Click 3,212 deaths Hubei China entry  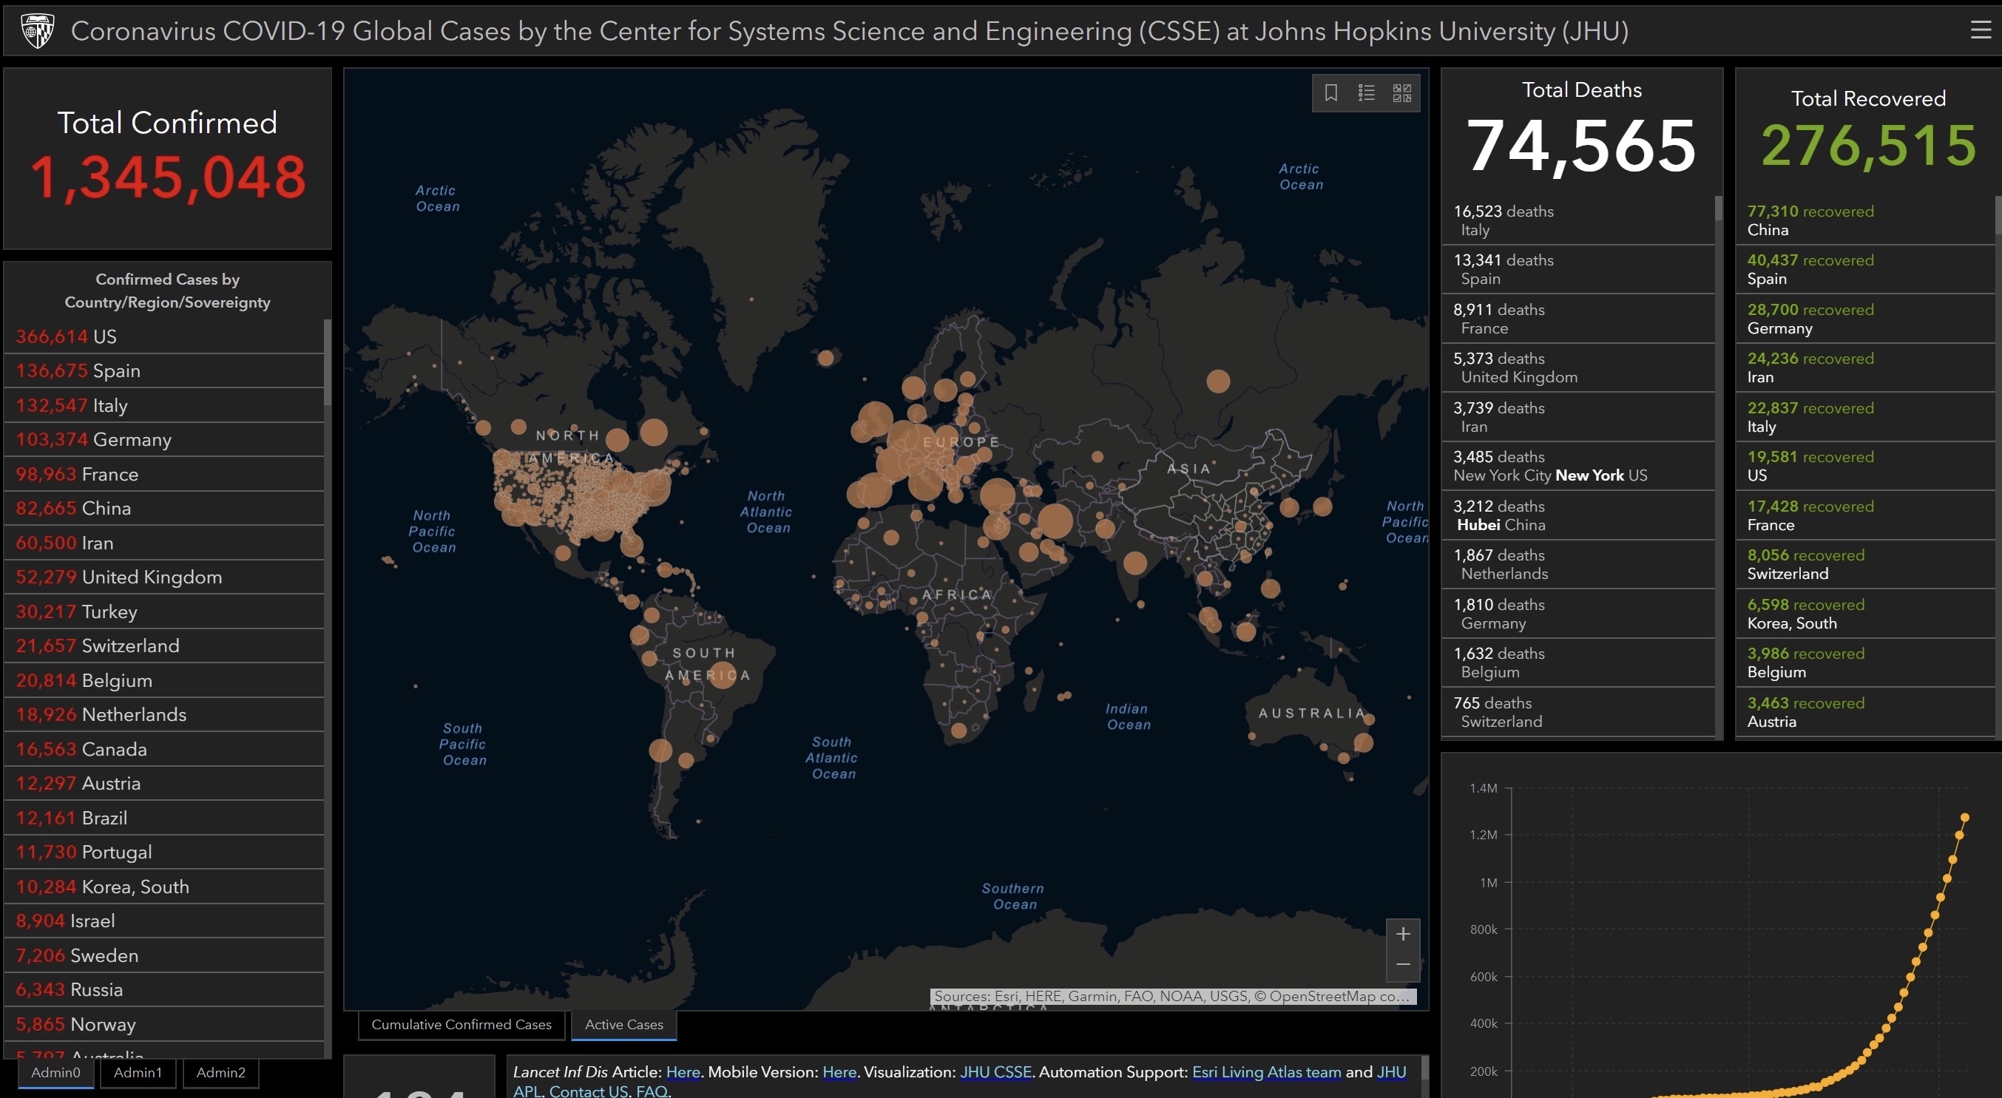pyautogui.click(x=1577, y=515)
